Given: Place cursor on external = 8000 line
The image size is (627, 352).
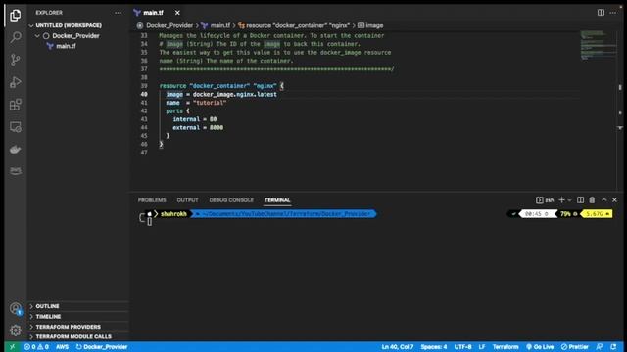Looking at the screenshot, I should [198, 128].
